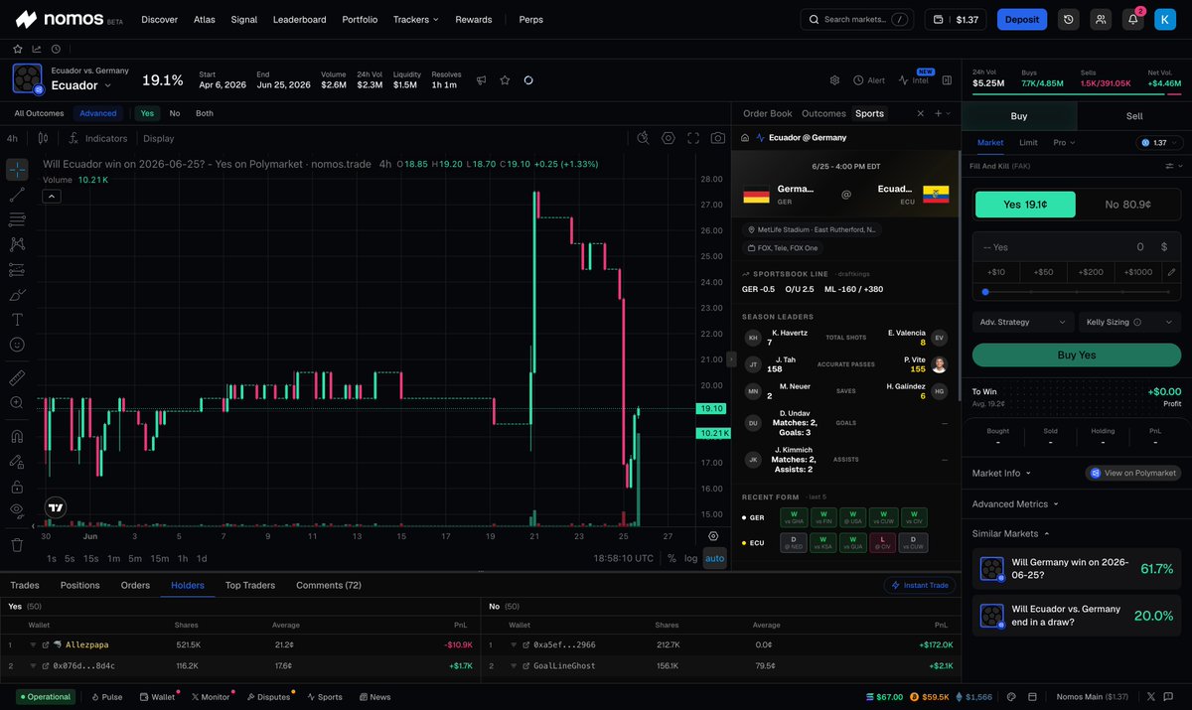Select the Limit order tab
The image size is (1192, 710).
pos(1028,143)
